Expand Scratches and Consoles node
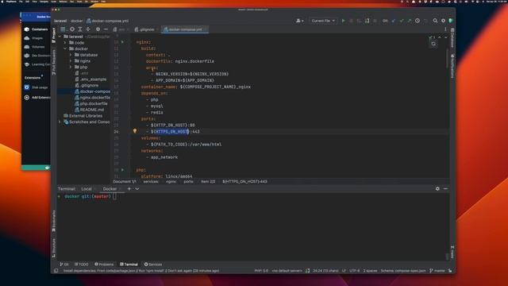 [60, 122]
